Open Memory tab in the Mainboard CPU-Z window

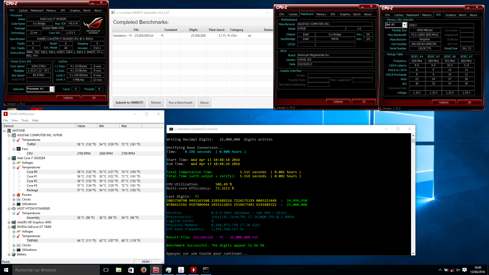click(x=321, y=14)
